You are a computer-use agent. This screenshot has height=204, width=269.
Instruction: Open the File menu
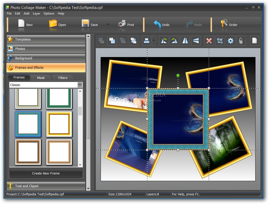(9, 13)
